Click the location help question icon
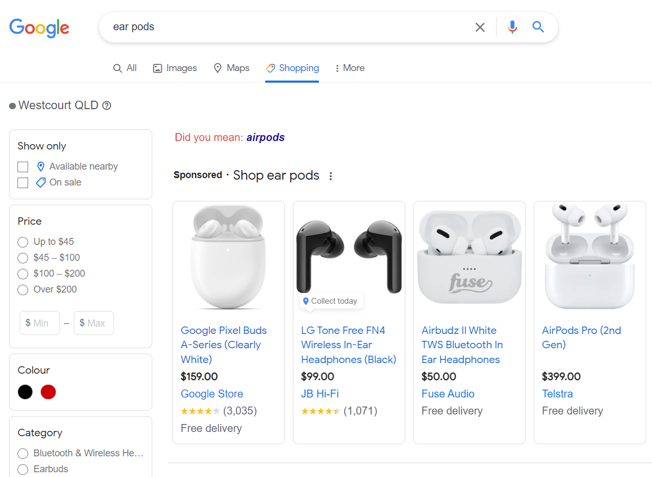The width and height of the screenshot is (652, 477). coord(107,105)
